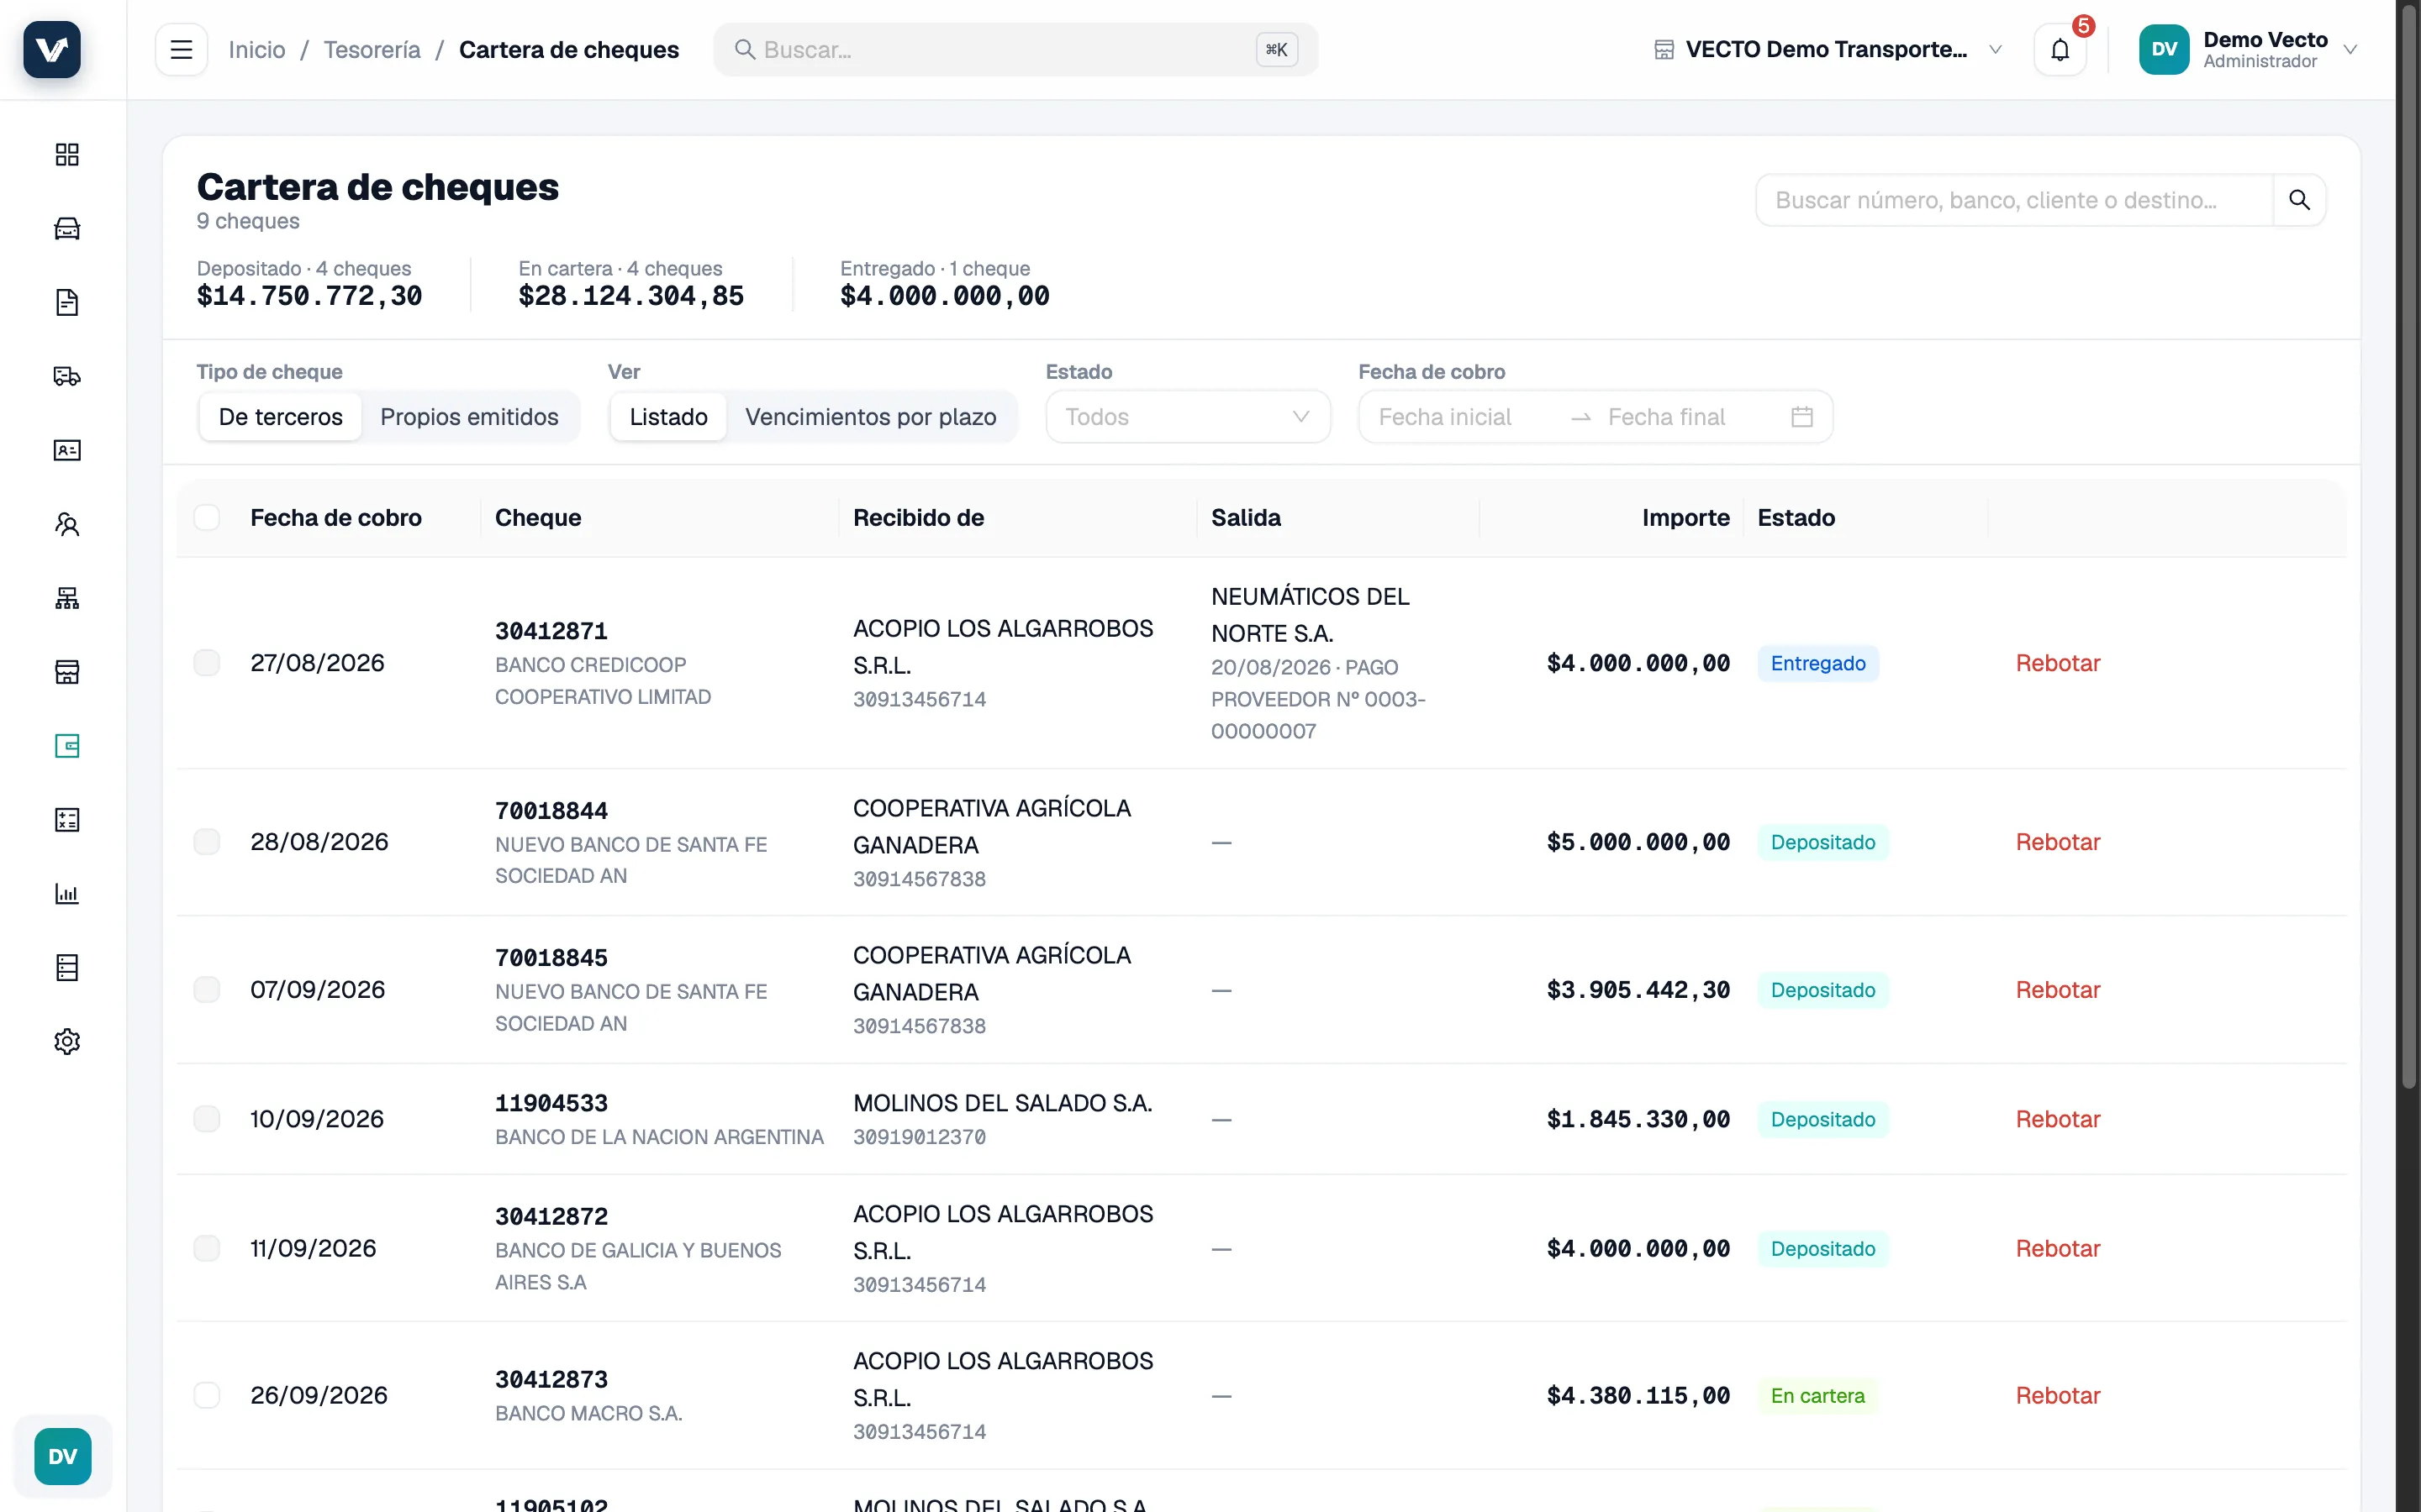Open the truck sidebar icon
Screen dimensions: 2421x1512
tap(67, 376)
